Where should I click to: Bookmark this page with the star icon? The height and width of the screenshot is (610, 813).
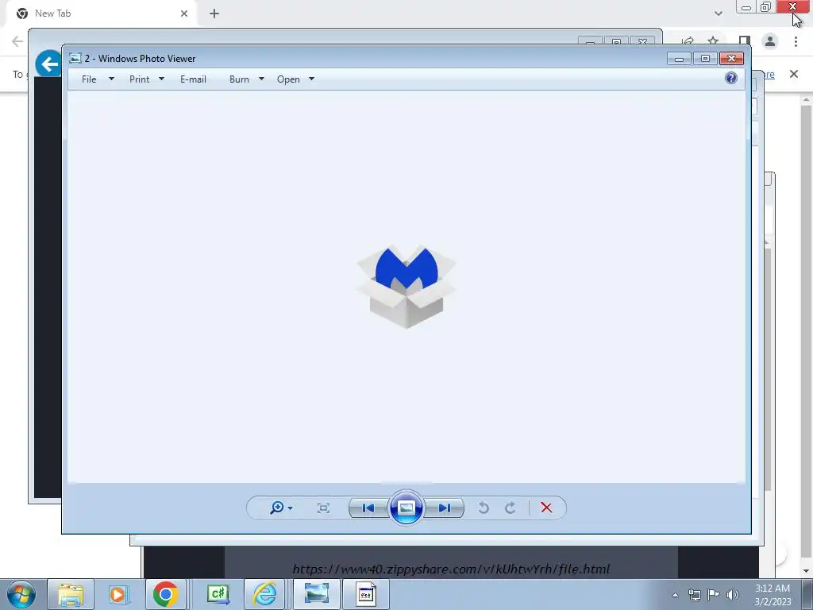tap(714, 41)
